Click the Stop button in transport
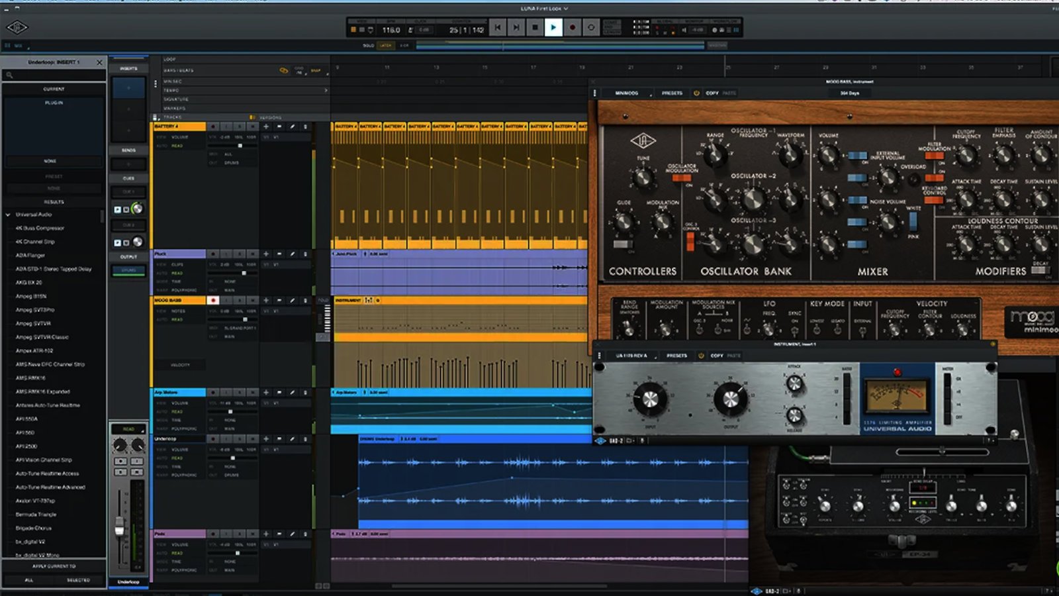Viewport: 1059px width, 596px height. click(x=535, y=27)
